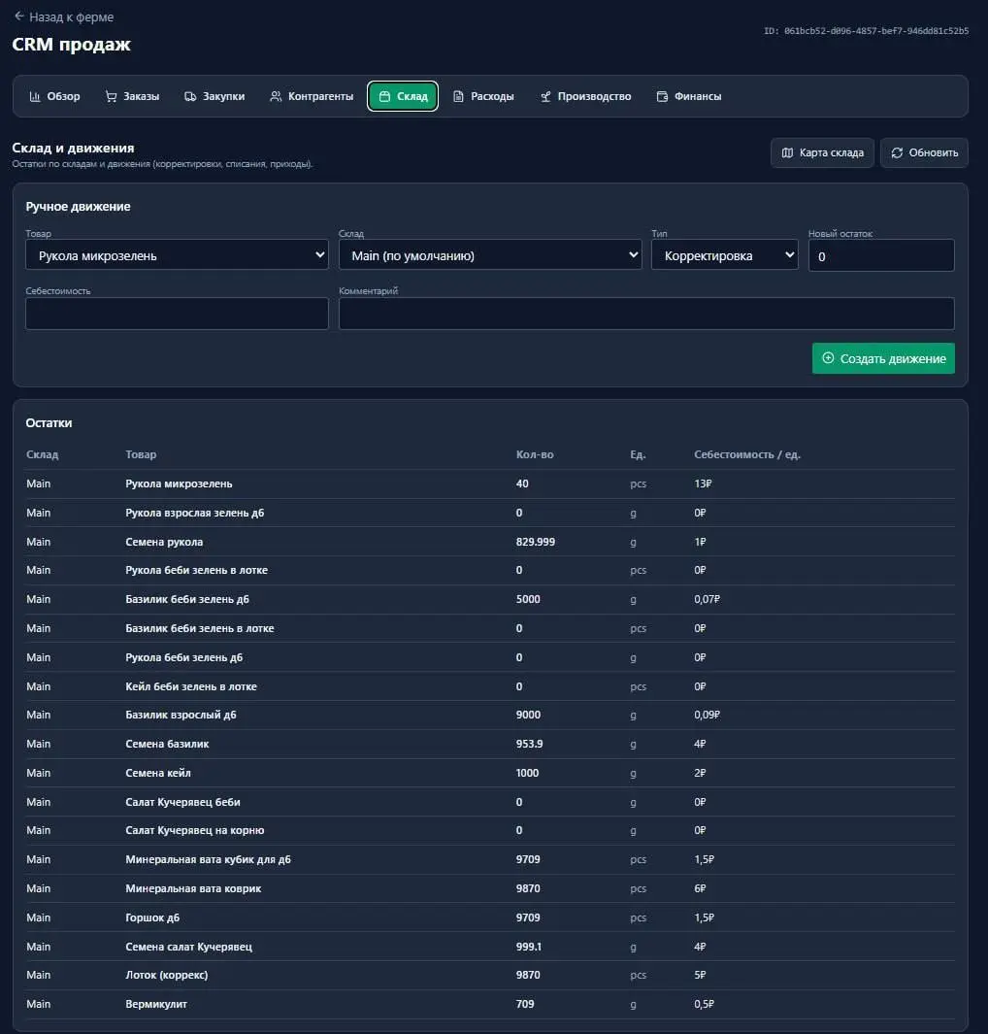This screenshot has height=1034, width=988.
Task: Click the 'Обновить' button
Action: [x=924, y=152]
